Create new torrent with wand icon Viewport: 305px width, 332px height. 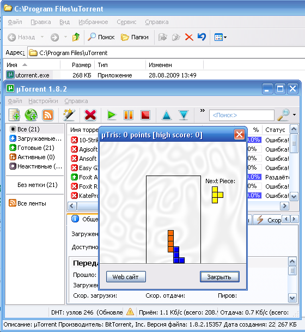[x=69, y=115]
